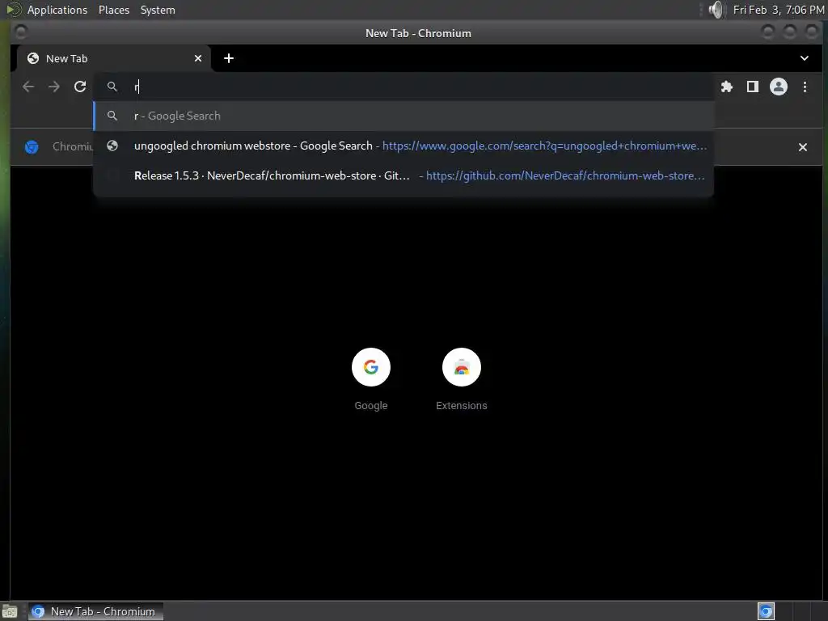
Task: Click New Tab - Chromium taskbar button
Action: pos(95,611)
